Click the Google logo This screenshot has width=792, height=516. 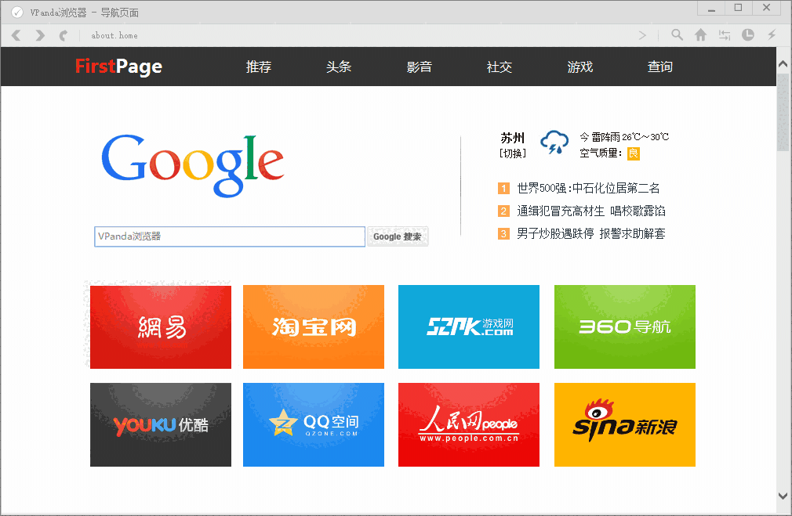click(192, 165)
